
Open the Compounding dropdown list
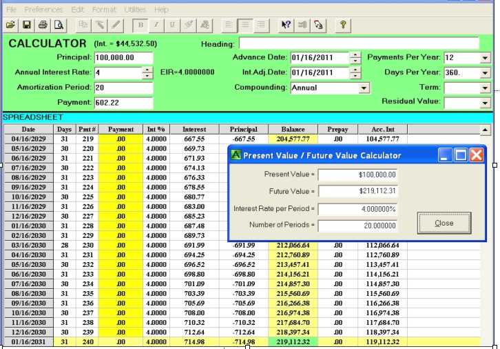coord(364,88)
